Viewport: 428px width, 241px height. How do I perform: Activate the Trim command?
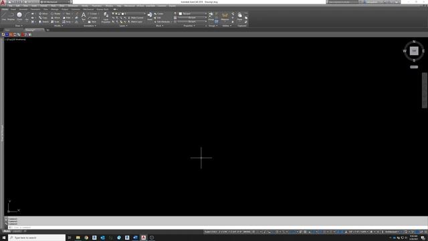67,13
